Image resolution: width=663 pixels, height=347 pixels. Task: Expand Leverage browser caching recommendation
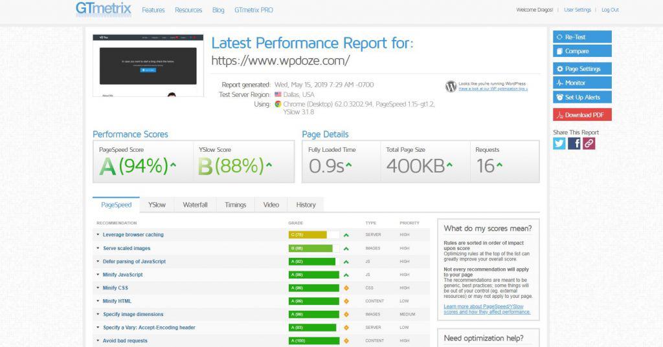[133, 235]
